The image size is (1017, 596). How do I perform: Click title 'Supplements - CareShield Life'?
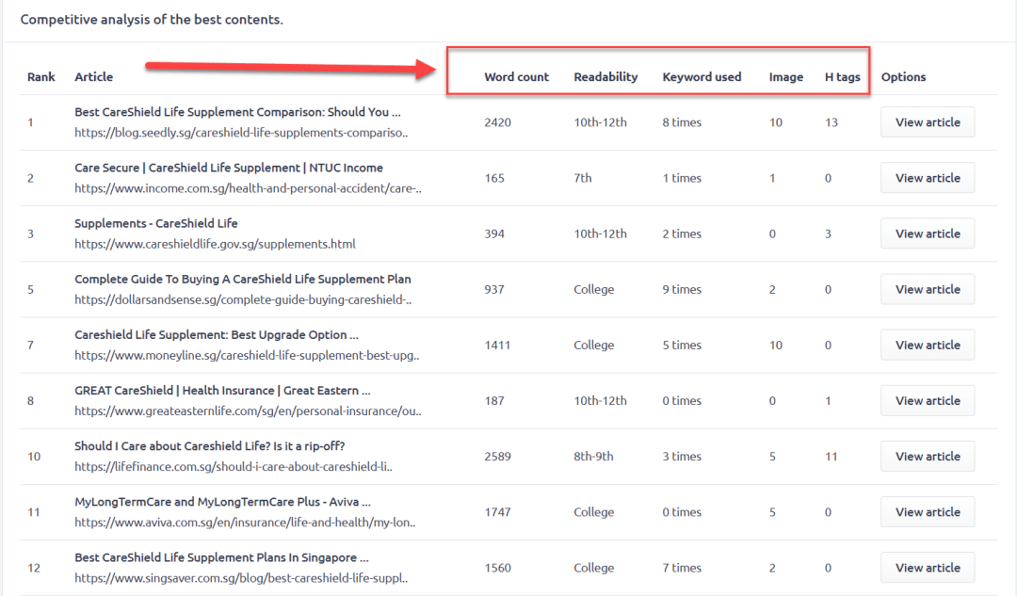pyautogui.click(x=155, y=223)
